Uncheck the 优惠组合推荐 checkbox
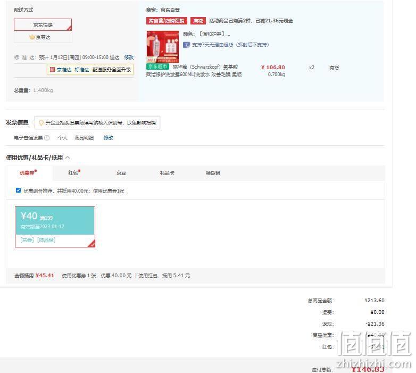 point(18,190)
